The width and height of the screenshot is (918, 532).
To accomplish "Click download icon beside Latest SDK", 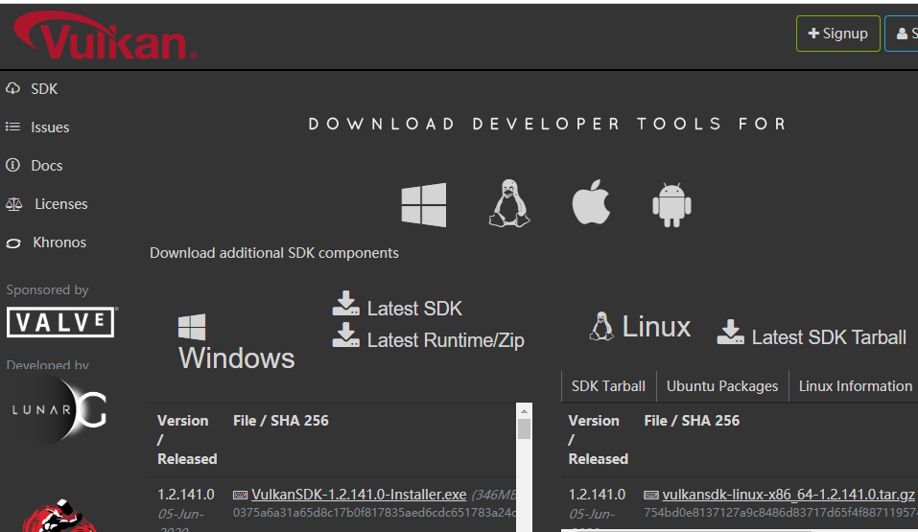I will point(346,303).
